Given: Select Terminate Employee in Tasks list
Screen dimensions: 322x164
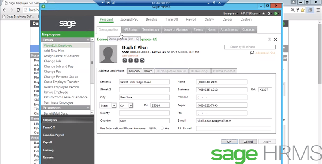Looking at the screenshot, I should point(58,102).
